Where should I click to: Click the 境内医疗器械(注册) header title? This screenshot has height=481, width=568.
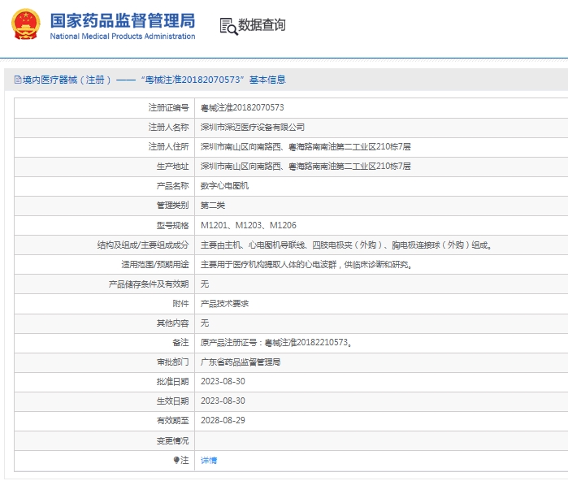pos(150,80)
